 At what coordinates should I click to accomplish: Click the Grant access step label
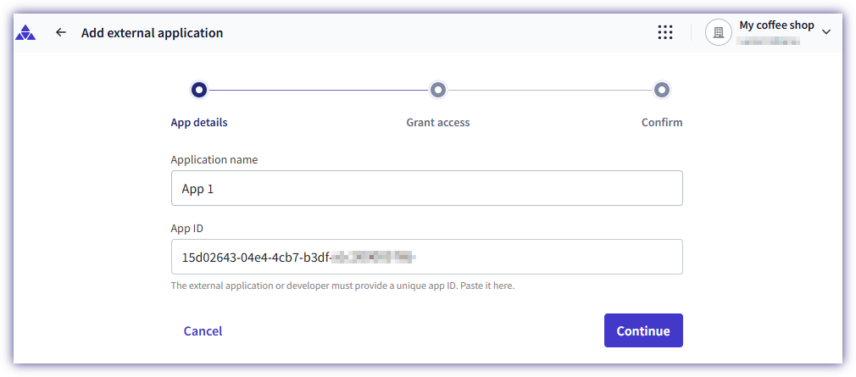click(x=438, y=122)
